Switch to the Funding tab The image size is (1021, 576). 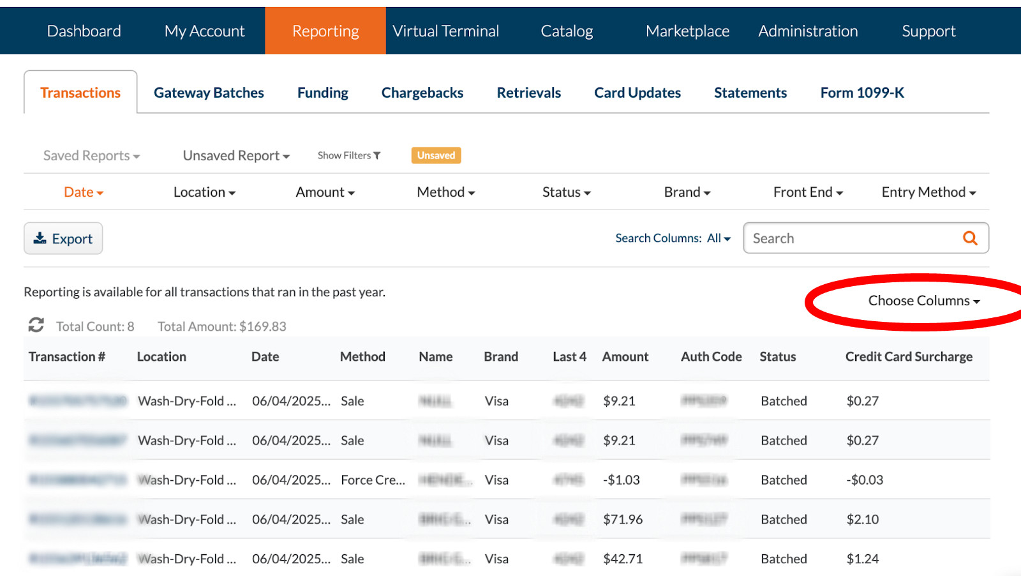pos(323,93)
